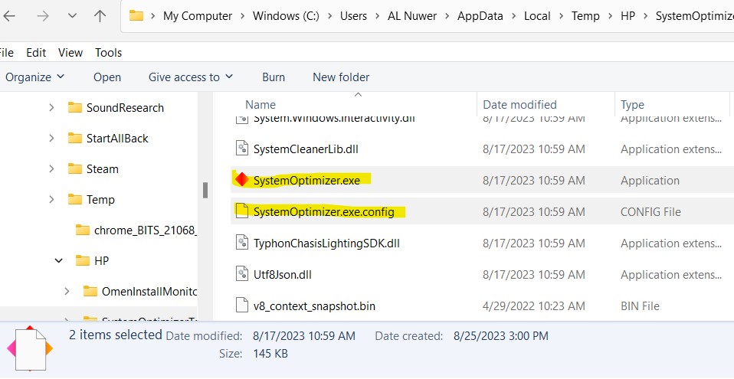734x379 pixels.
Task: Click the TyphonChasisLightingSDK.dll file icon
Action: (x=242, y=243)
